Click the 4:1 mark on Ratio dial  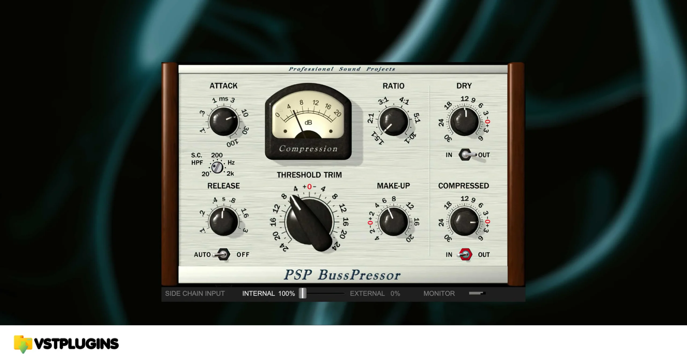coord(404,101)
